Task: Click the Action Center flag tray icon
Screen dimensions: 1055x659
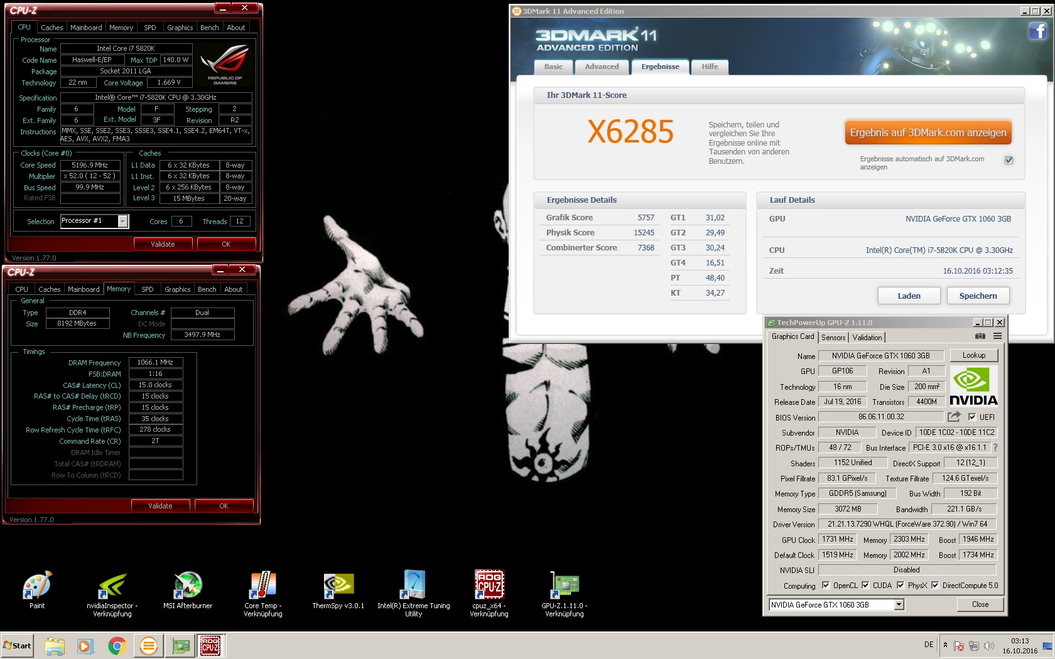Action: [x=959, y=646]
